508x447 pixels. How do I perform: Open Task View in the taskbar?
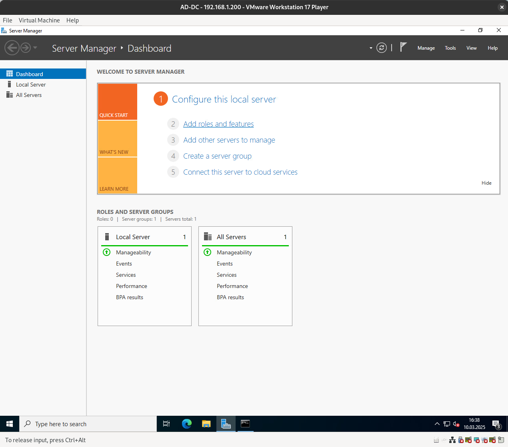[x=166, y=424]
